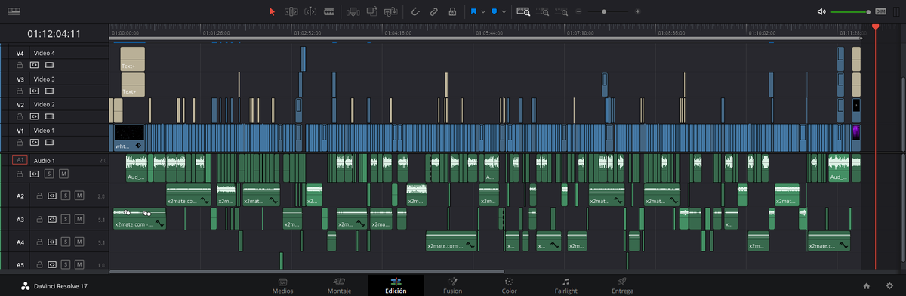Select the V1 track destination label

coord(20,131)
